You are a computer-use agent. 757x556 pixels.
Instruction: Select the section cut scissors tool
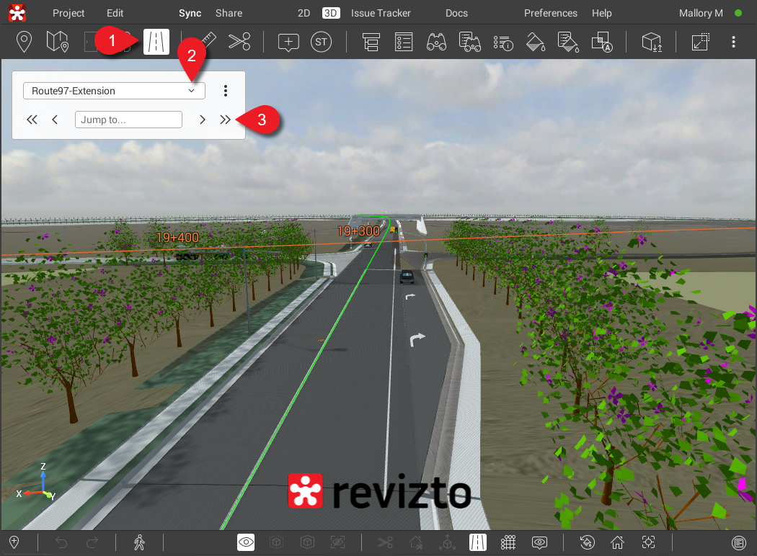(x=239, y=42)
